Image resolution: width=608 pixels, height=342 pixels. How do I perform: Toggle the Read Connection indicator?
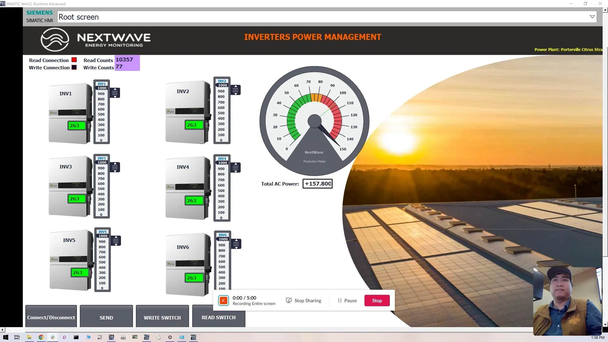tap(74, 60)
